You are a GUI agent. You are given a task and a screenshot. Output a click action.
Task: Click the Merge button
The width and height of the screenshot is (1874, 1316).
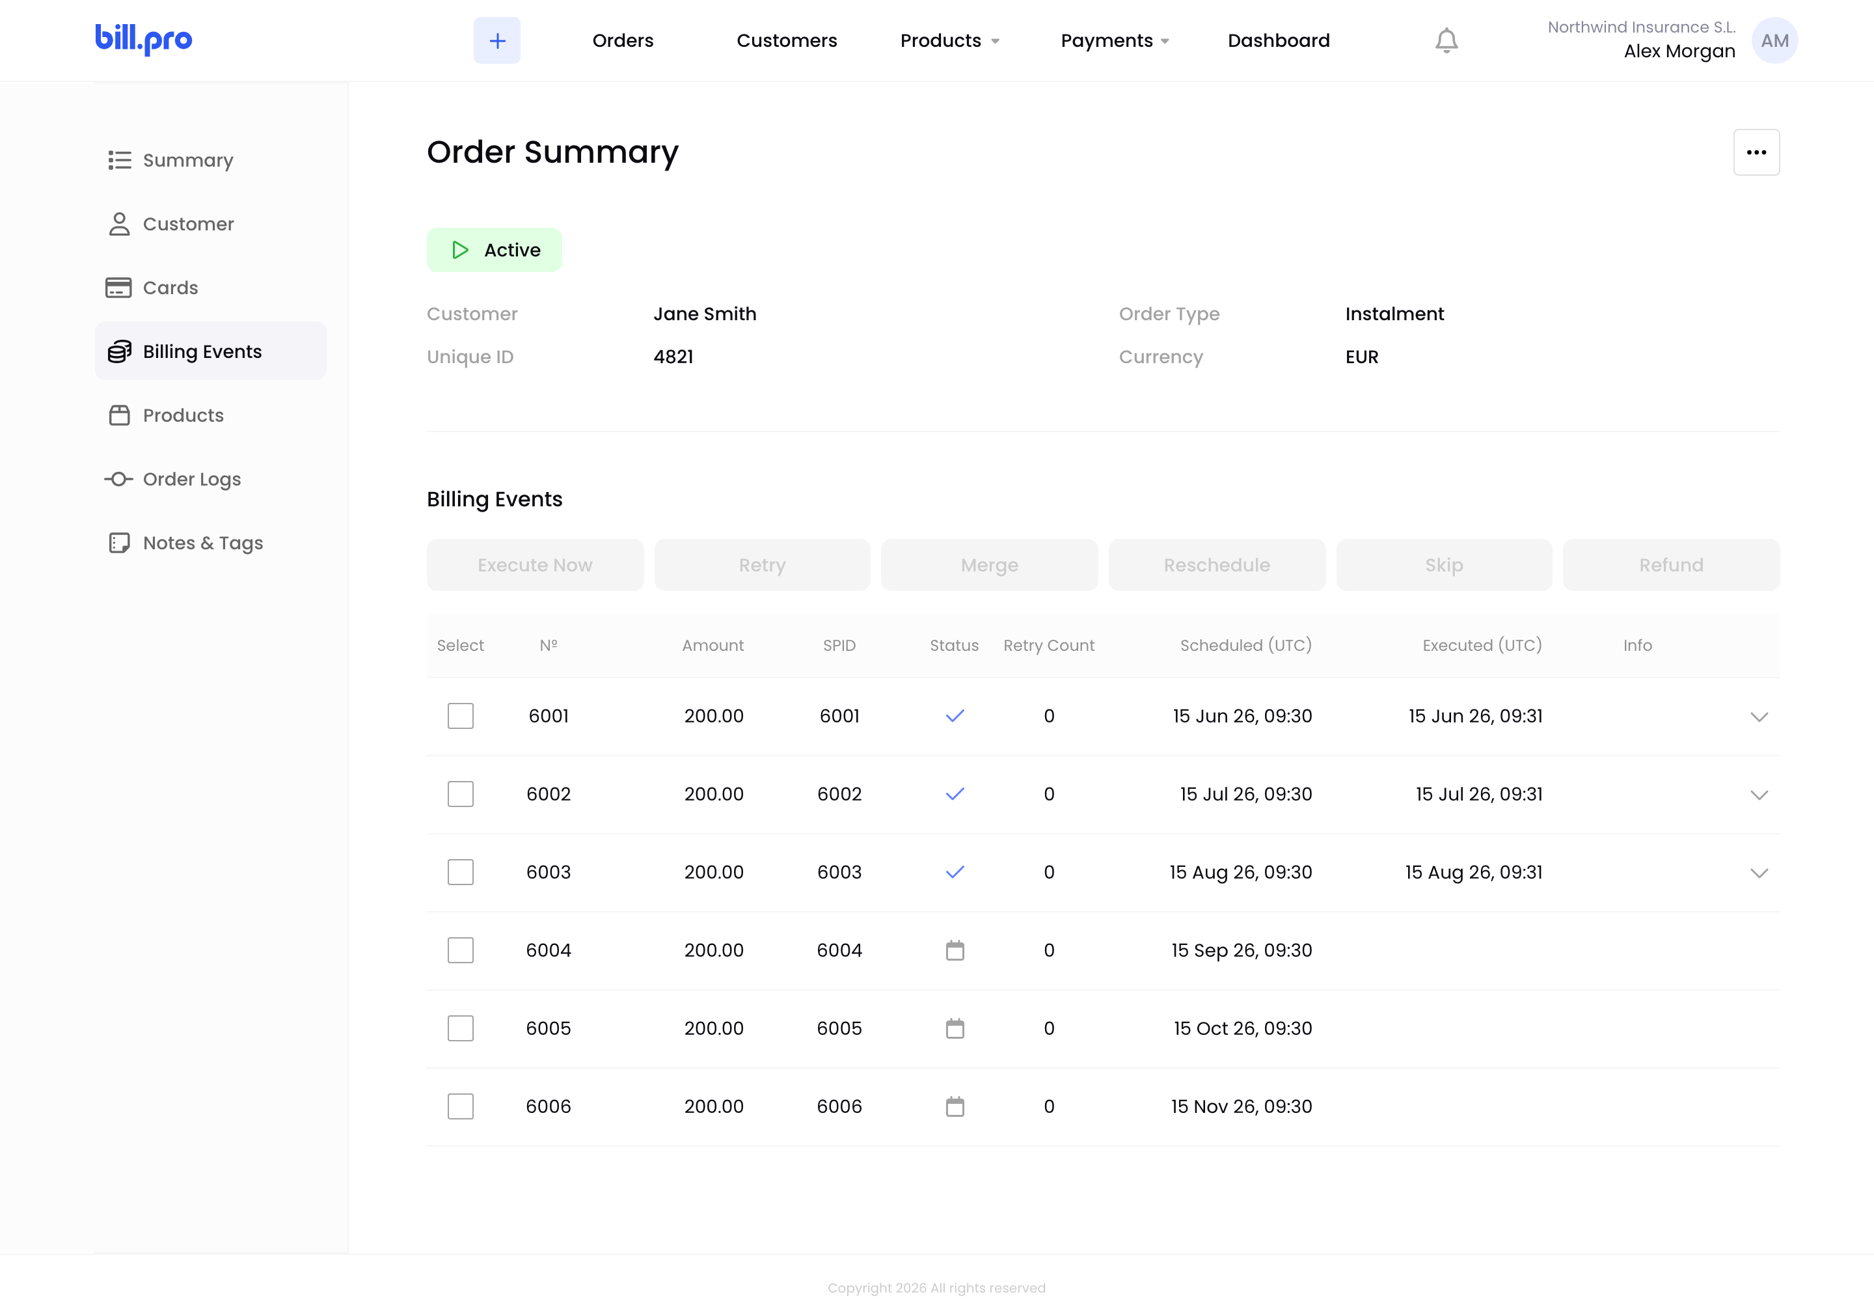[x=990, y=565]
